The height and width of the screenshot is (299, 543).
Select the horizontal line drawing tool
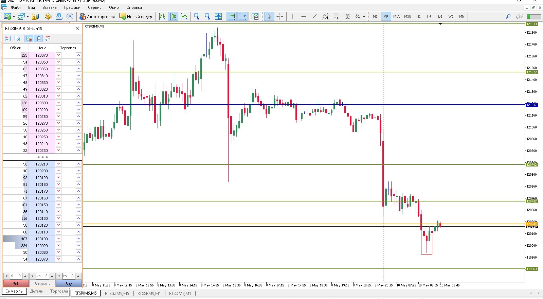(x=303, y=16)
